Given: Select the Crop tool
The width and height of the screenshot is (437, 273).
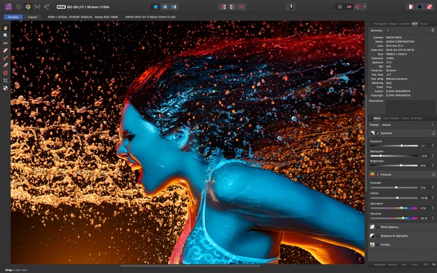Looking at the screenshot, I should tap(5, 81).
